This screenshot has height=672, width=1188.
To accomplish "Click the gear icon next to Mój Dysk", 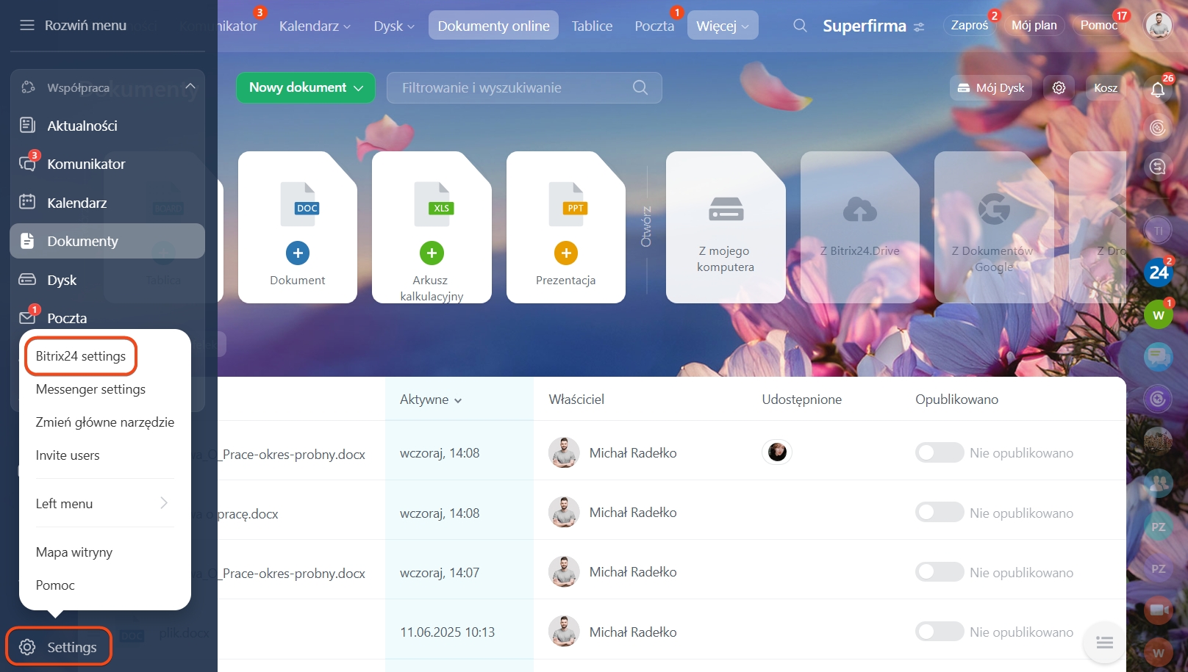I will [1059, 87].
